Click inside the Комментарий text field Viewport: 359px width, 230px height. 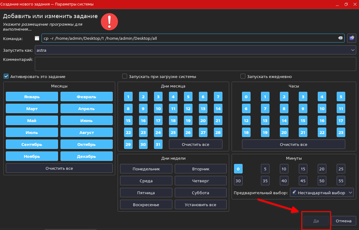pos(195,64)
